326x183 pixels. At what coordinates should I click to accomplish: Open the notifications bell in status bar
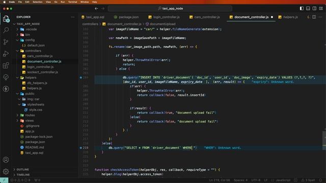click(321, 180)
